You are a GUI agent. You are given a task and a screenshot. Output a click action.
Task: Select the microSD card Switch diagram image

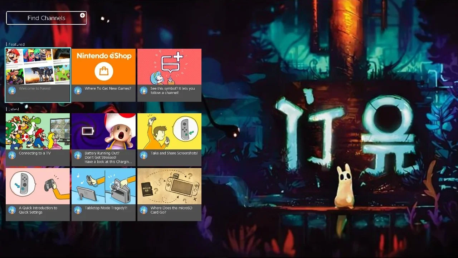pyautogui.click(x=170, y=186)
